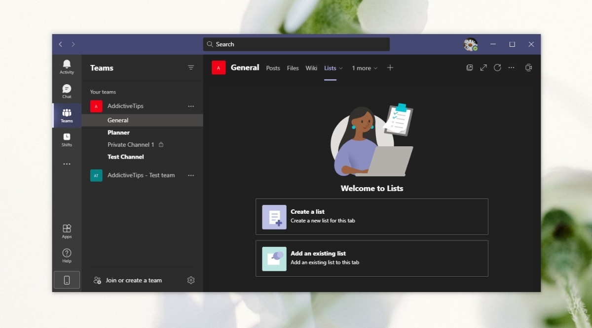Image resolution: width=592 pixels, height=328 pixels.
Task: Minimize the Teams window
Action: click(493, 44)
